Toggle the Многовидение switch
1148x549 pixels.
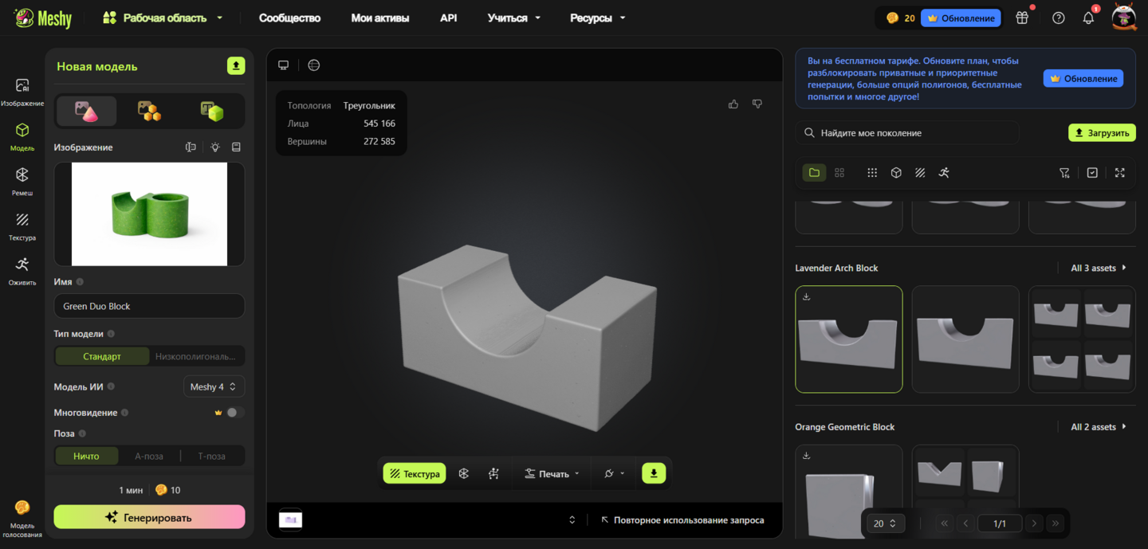point(234,413)
